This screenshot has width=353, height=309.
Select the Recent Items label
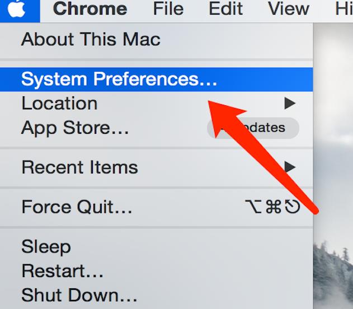79,167
